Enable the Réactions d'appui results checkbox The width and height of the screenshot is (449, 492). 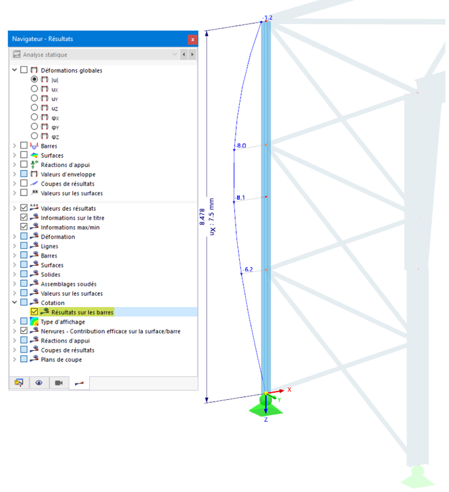click(x=24, y=164)
